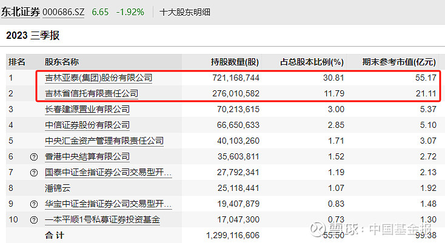Open the 华宝中证全指证券公司交易型开… link

(108, 204)
